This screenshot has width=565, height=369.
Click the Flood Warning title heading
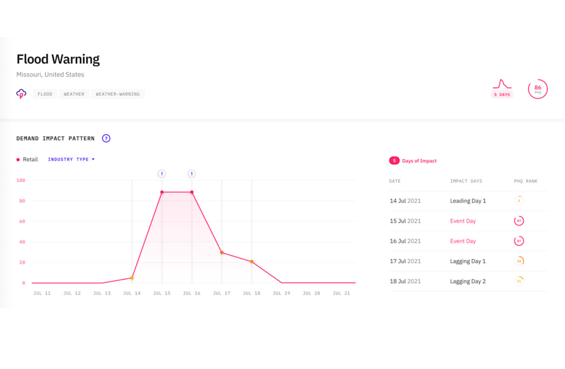click(58, 59)
